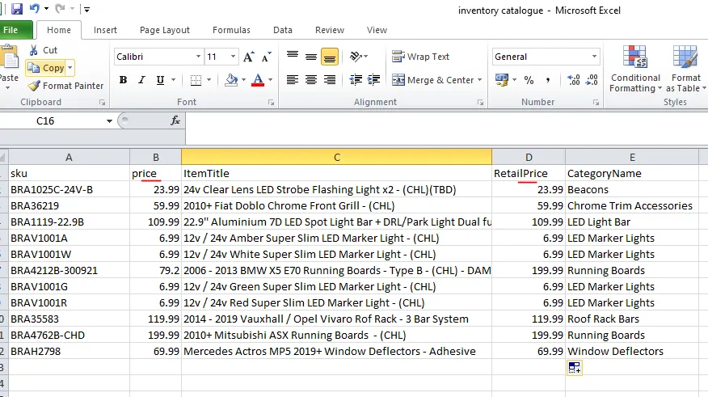The height and width of the screenshot is (397, 708).
Task: Toggle Underline formatting
Action: click(160, 80)
